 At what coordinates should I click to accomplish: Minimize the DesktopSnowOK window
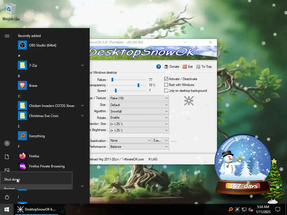tap(185, 42)
